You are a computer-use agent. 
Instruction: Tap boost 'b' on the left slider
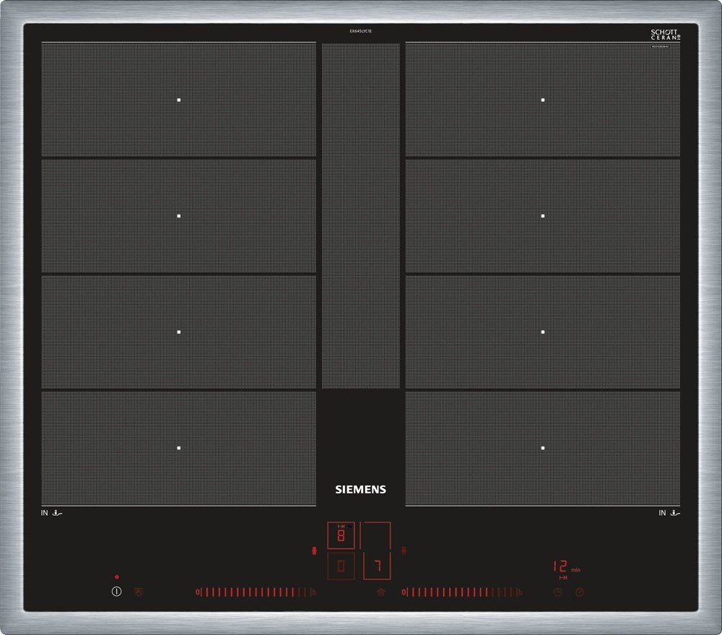pyautogui.click(x=313, y=592)
